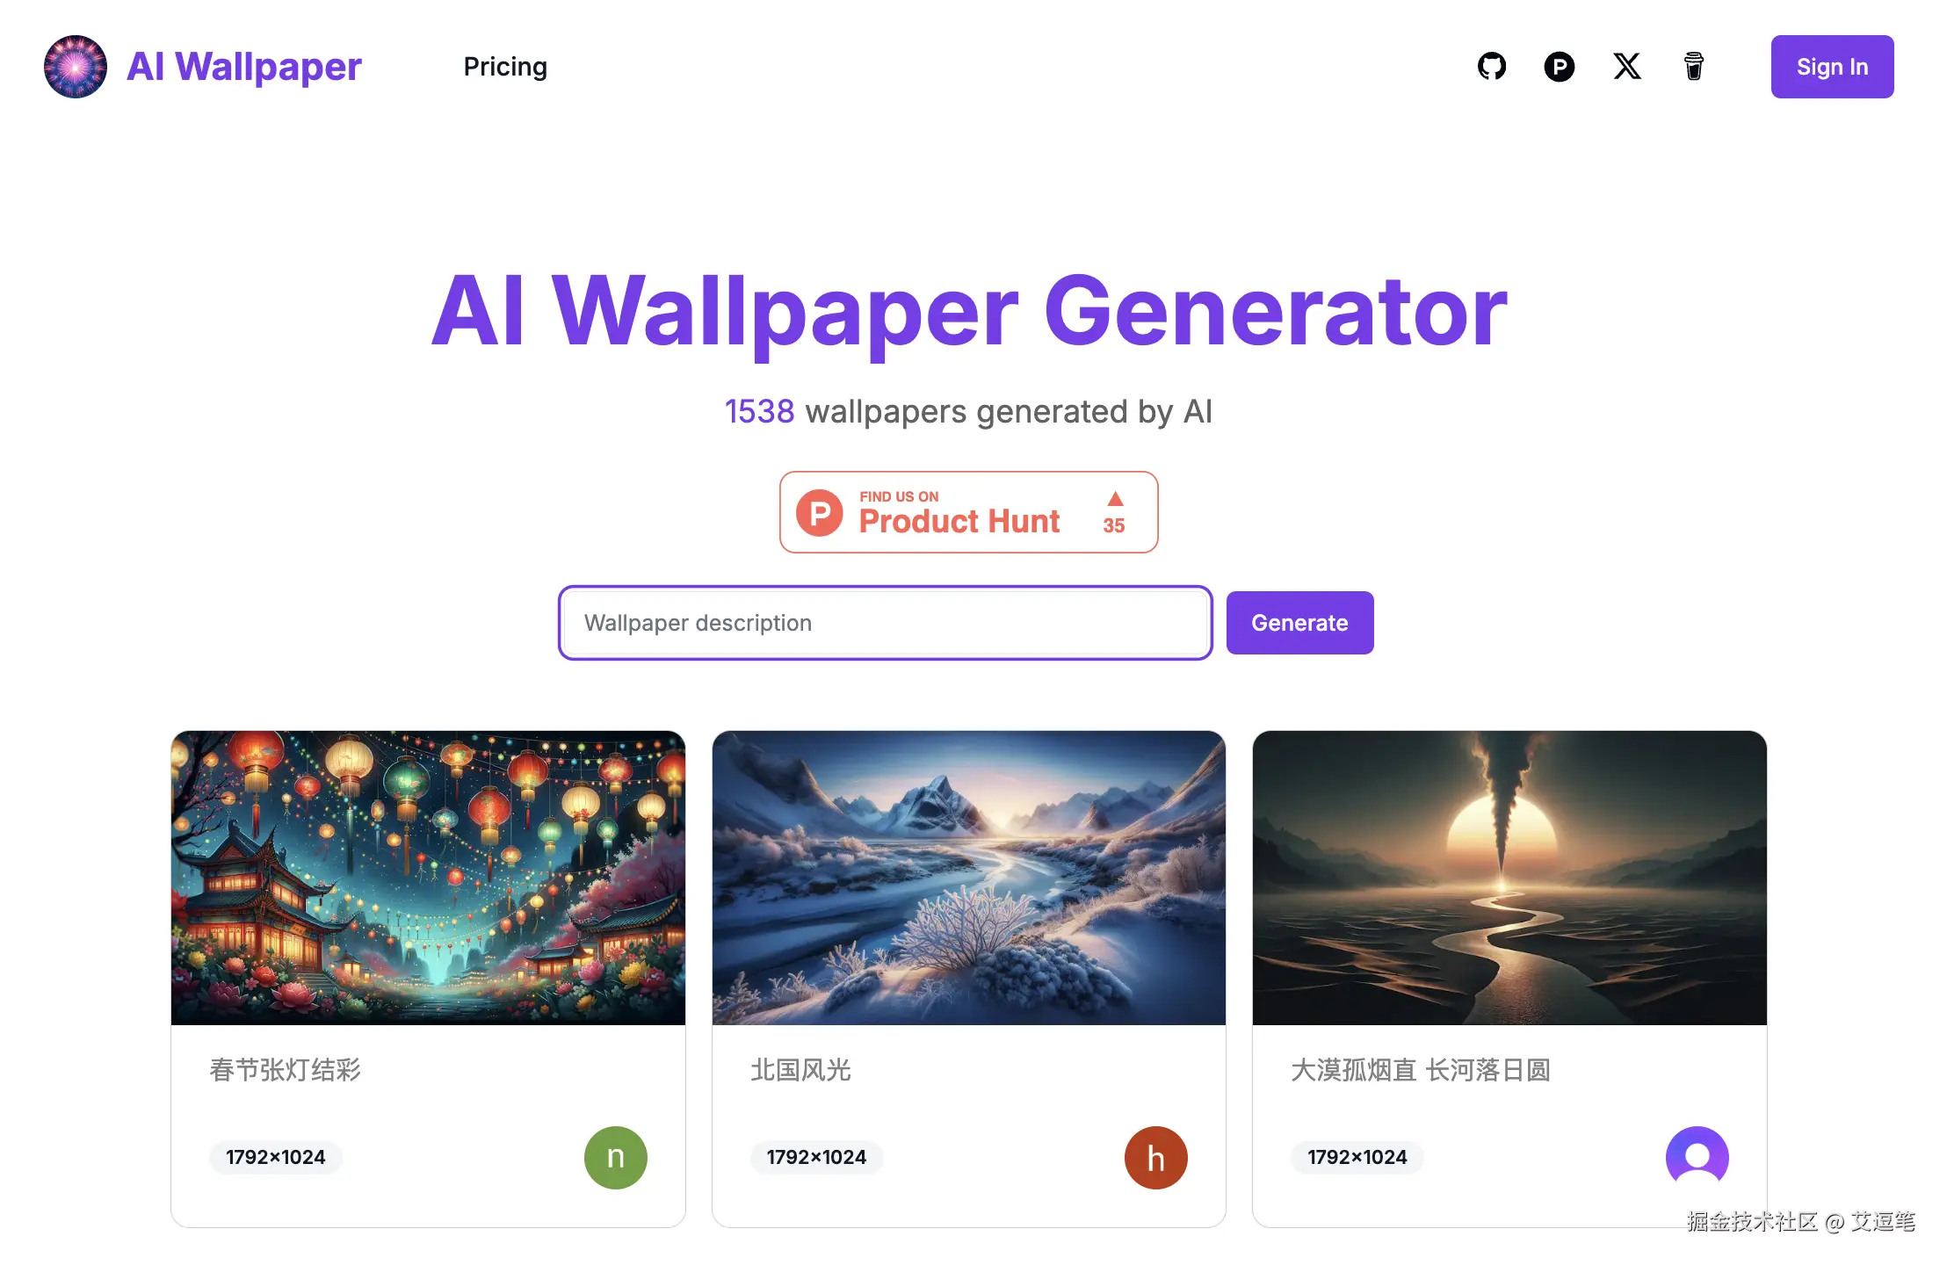1947x1265 pixels.
Task: Click the Product Hunt upvote triangle
Action: point(1115,499)
